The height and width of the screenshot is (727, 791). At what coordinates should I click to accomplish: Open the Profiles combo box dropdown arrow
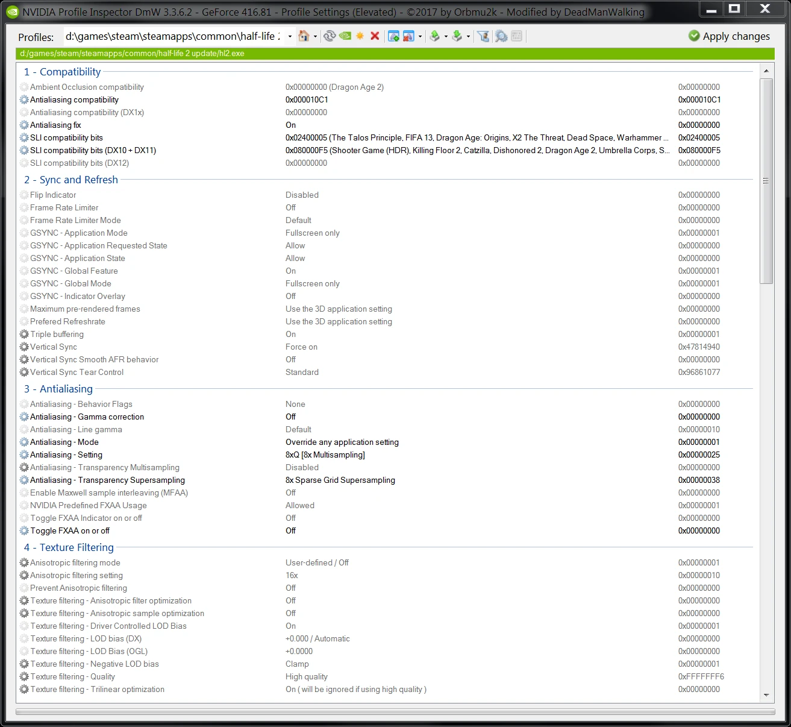pyautogui.click(x=290, y=36)
